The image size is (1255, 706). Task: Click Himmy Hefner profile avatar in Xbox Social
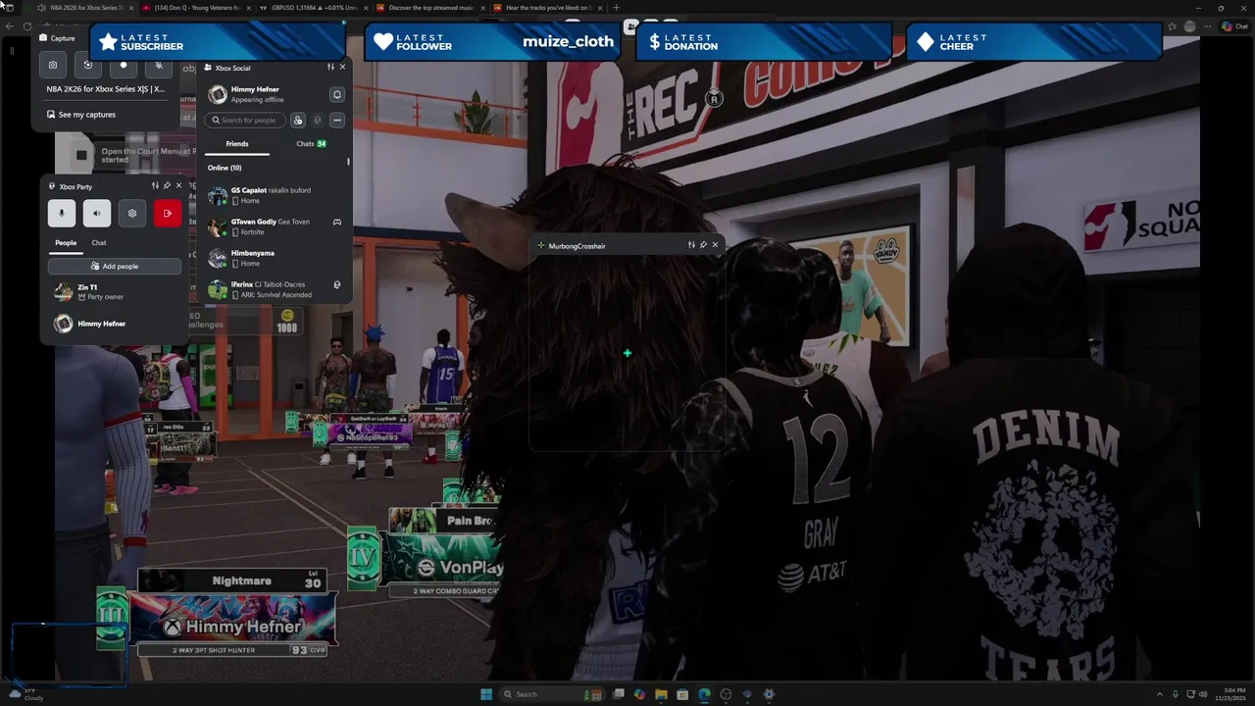point(218,94)
